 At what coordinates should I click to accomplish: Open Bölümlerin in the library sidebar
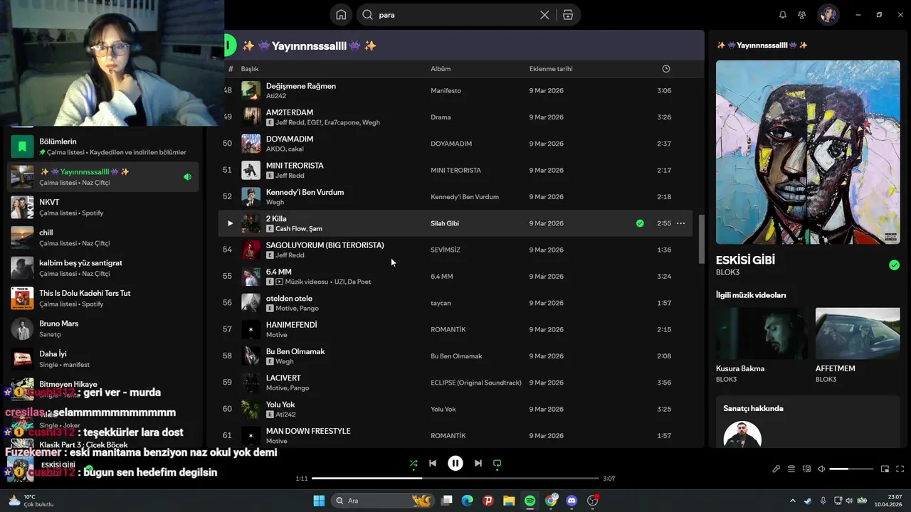(103, 146)
